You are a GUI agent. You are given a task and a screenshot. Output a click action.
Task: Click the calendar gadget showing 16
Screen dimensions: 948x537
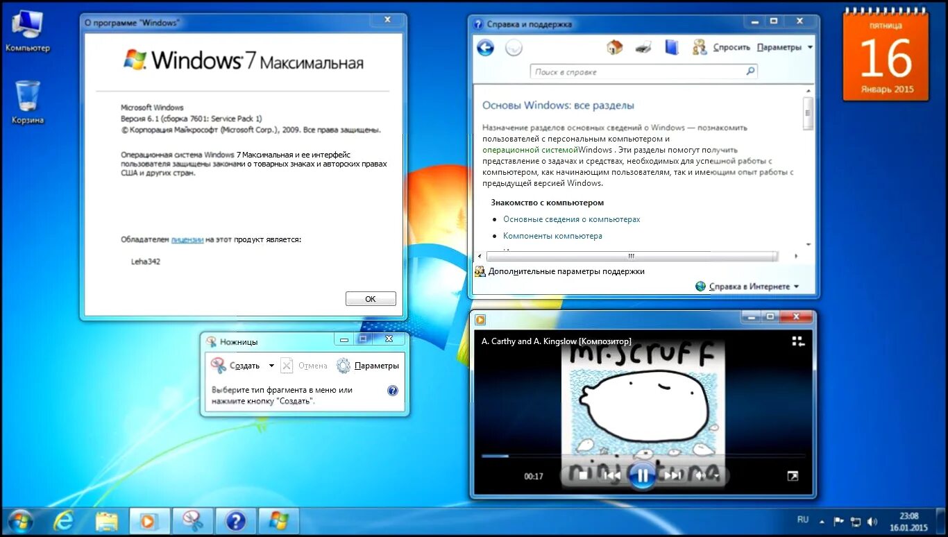point(886,56)
